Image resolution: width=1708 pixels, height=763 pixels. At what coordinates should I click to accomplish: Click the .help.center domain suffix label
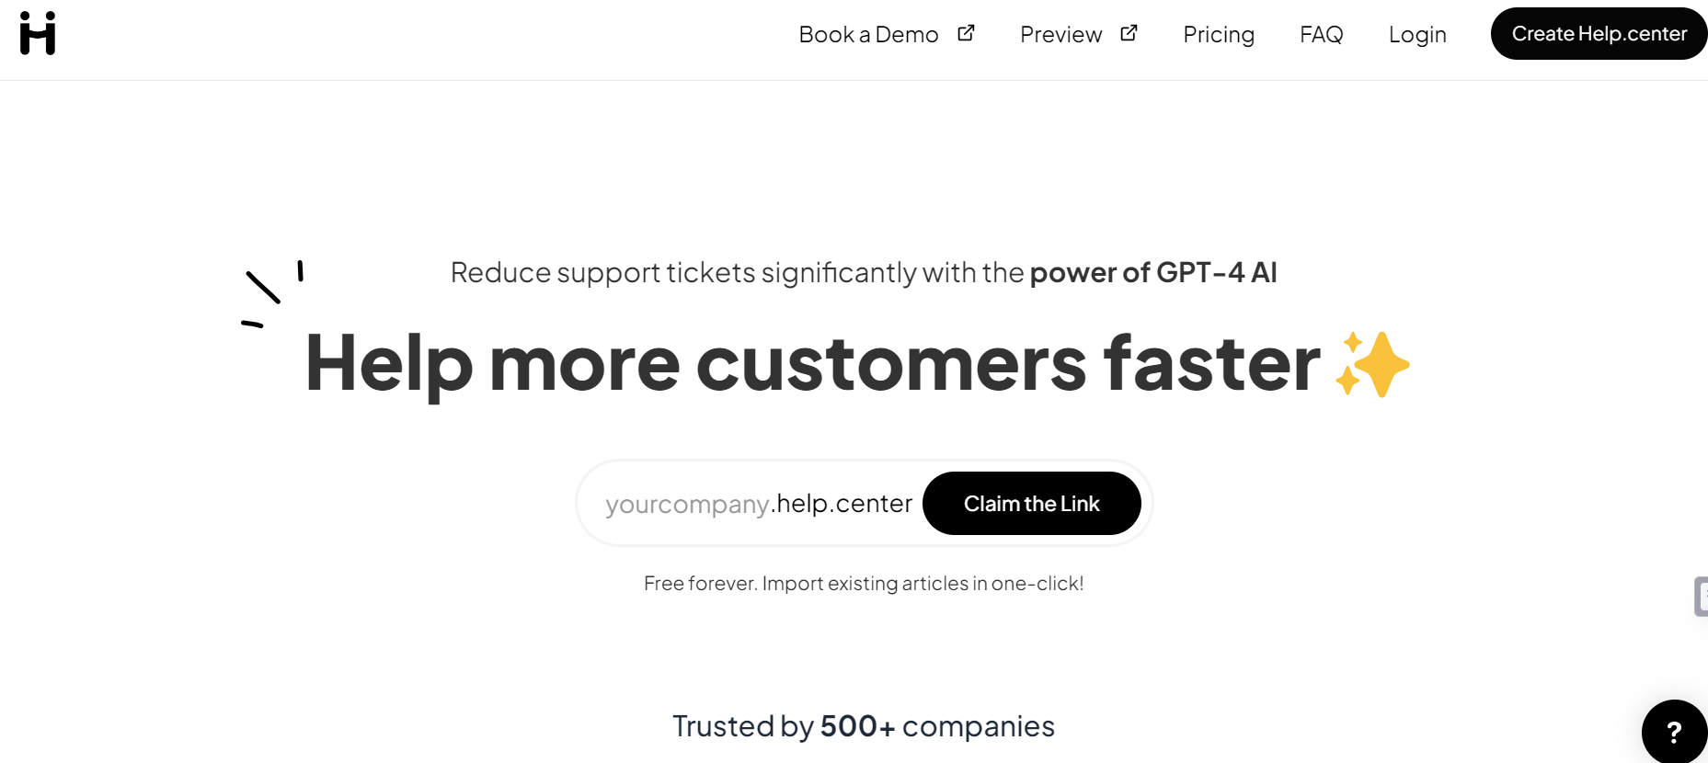[842, 503]
